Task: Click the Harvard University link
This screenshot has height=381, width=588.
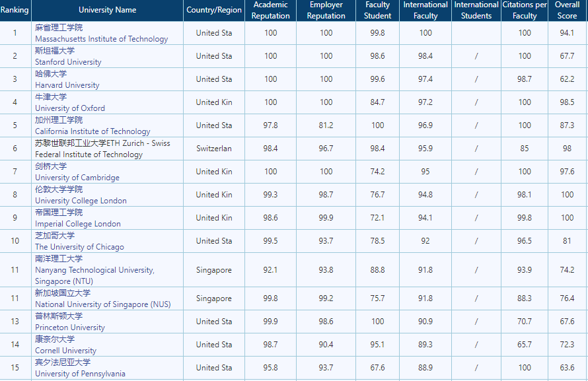Action: (x=67, y=85)
